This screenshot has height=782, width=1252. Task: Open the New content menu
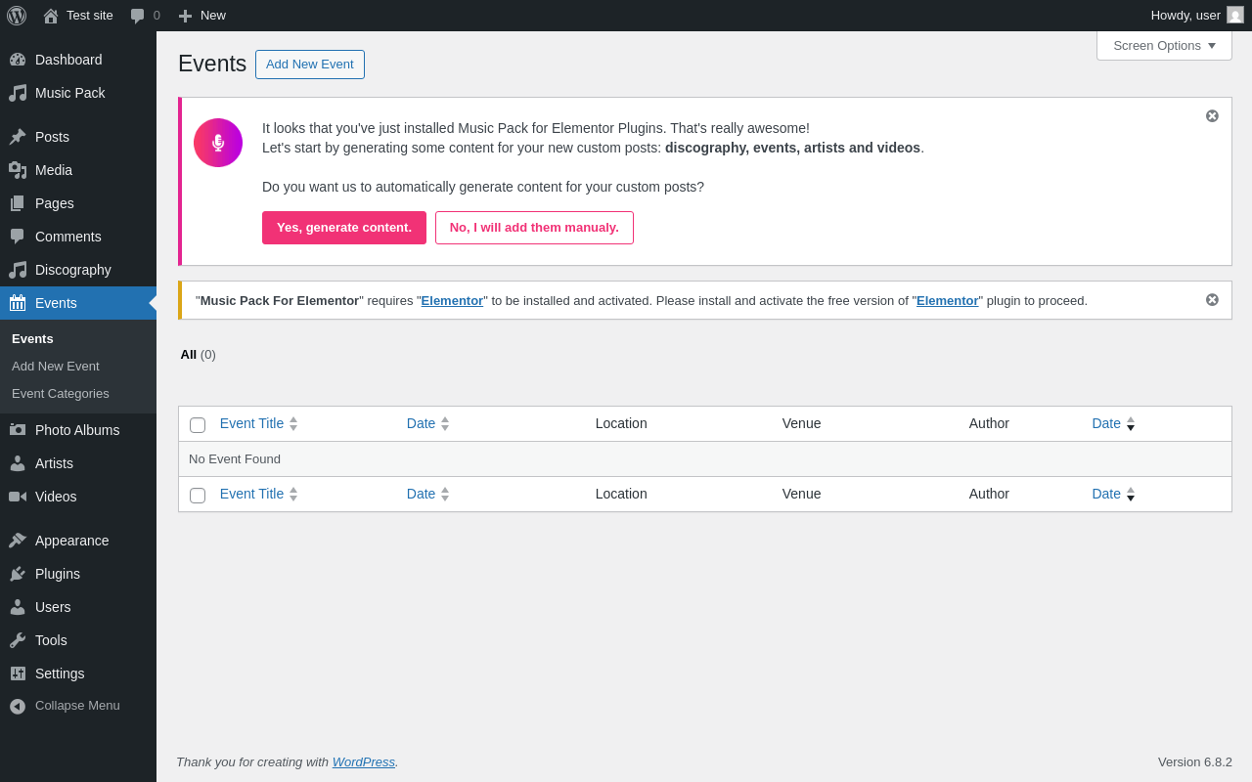202,16
